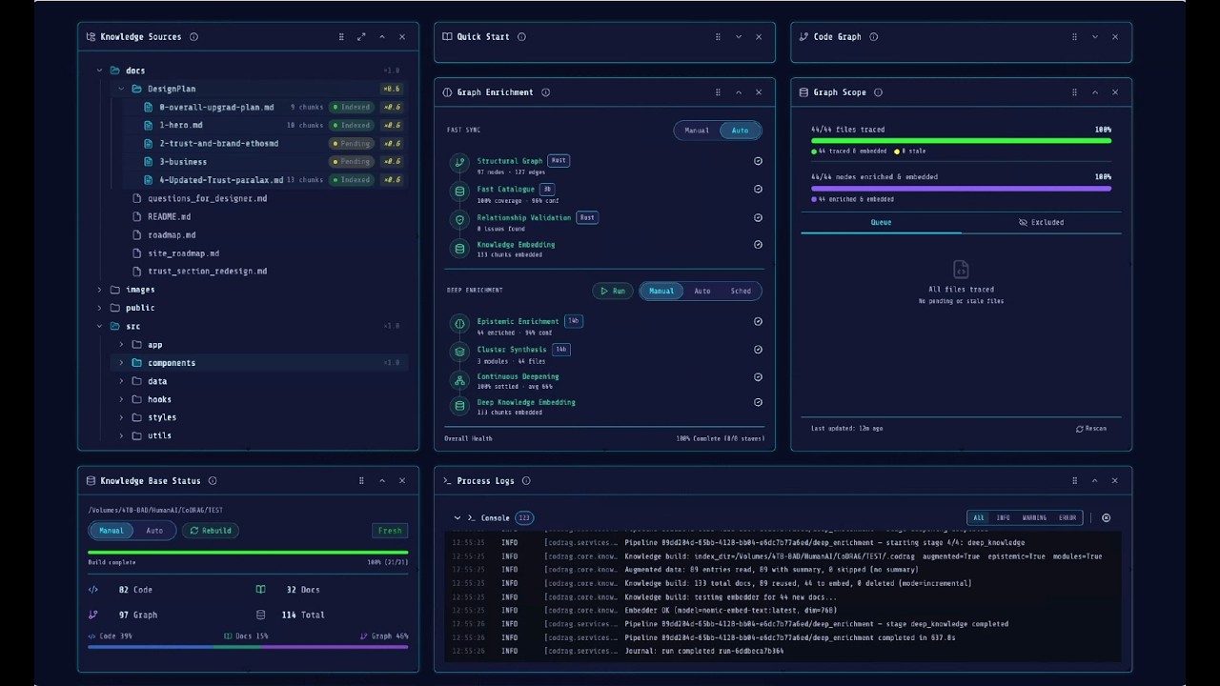This screenshot has width=1220, height=686.
Task: Click the nodes enriched progress bar
Action: pyautogui.click(x=961, y=189)
